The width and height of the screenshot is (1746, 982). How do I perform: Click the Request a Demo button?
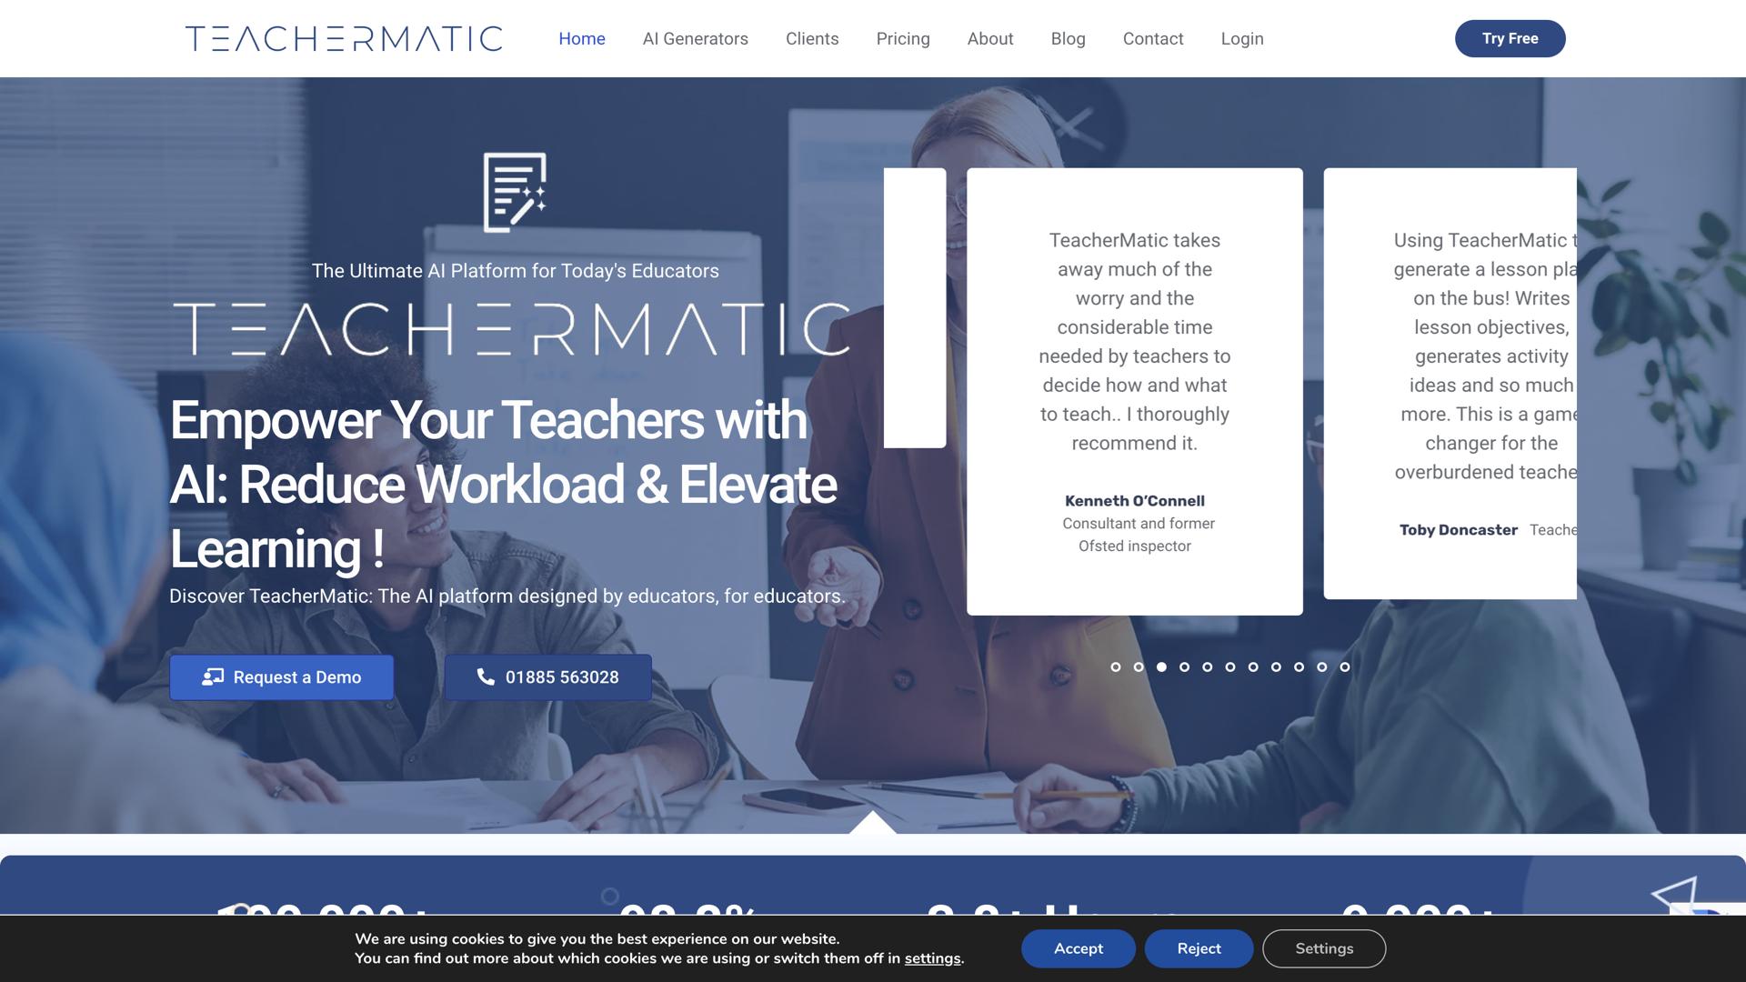(x=281, y=676)
